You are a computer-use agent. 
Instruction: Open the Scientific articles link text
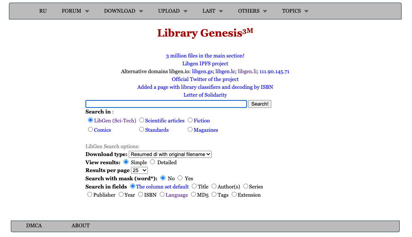point(165,121)
